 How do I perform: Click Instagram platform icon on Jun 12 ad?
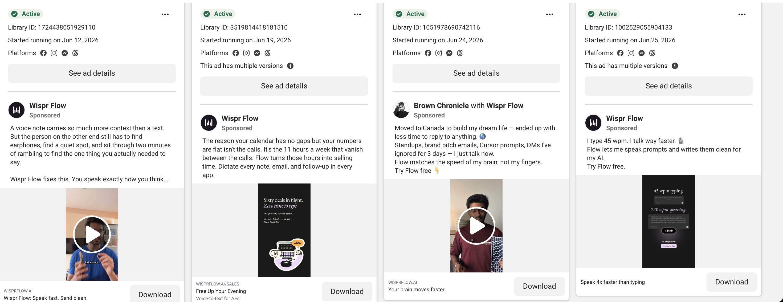pyautogui.click(x=54, y=53)
